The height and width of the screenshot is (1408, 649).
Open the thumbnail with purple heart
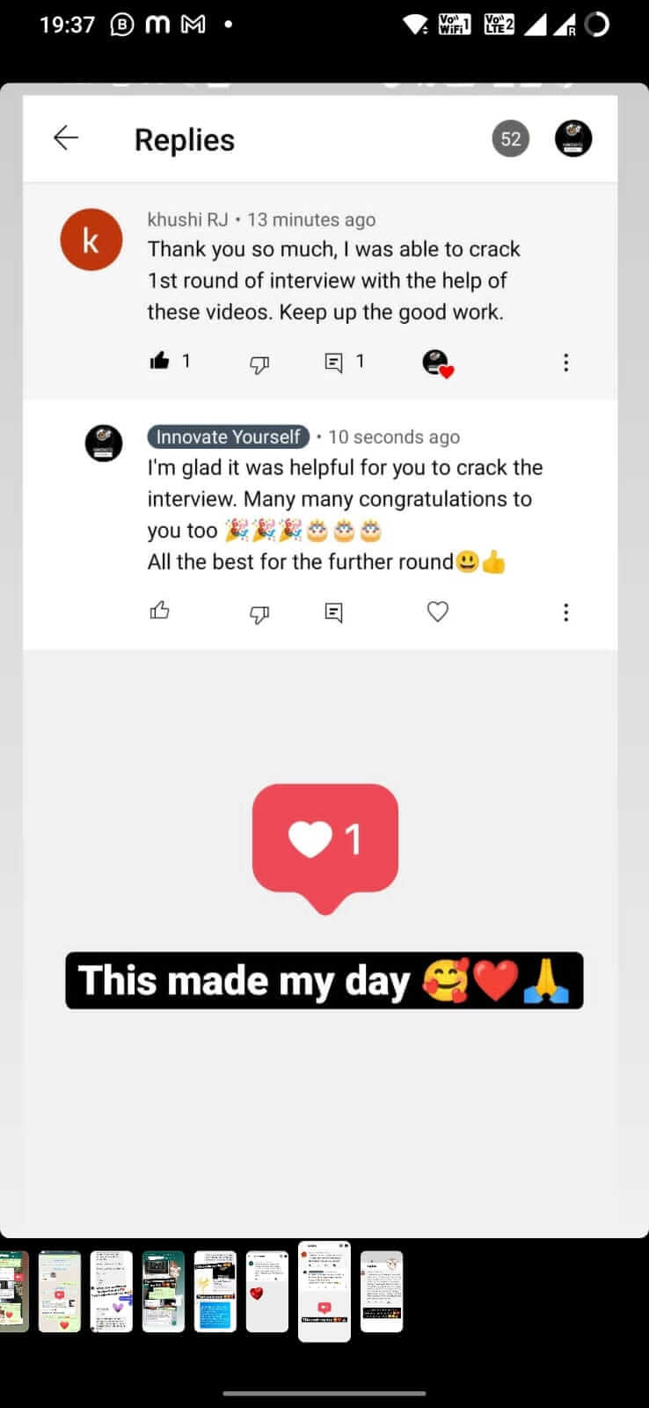point(112,1290)
